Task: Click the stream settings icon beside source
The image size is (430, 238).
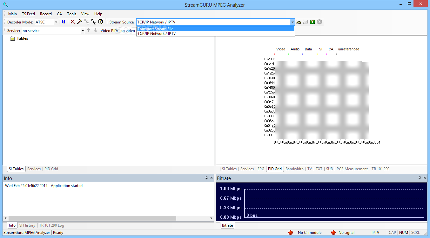Action: tap(299, 22)
